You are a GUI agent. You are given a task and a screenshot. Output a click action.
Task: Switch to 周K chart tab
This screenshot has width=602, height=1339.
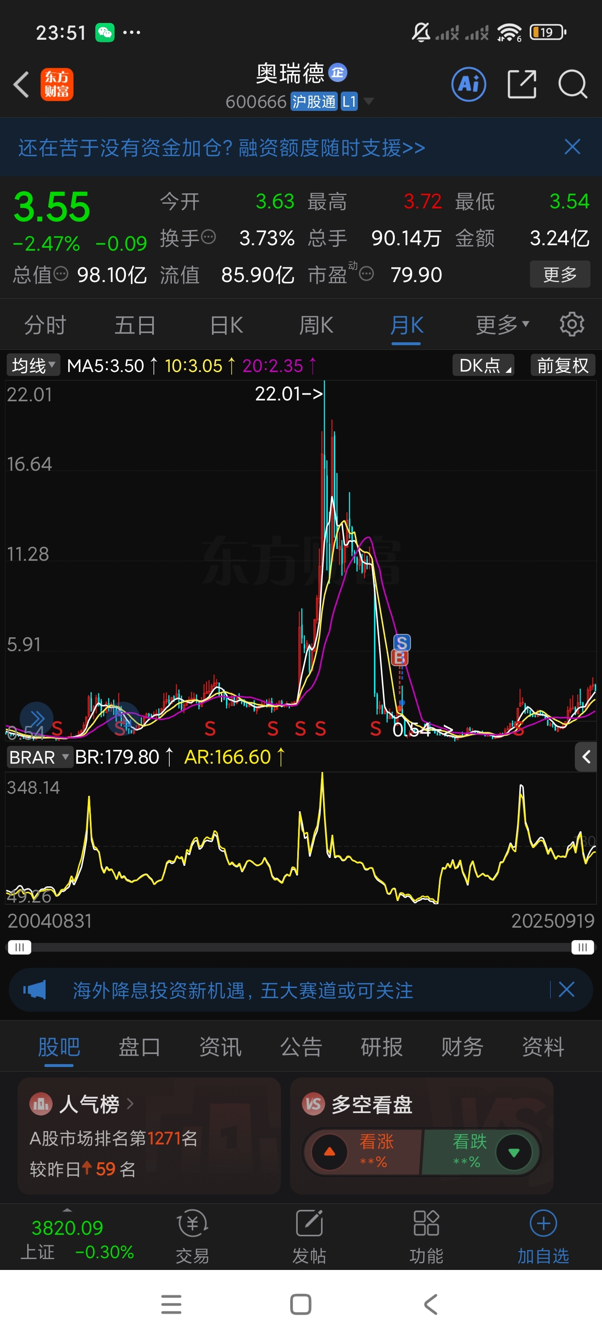click(x=316, y=326)
